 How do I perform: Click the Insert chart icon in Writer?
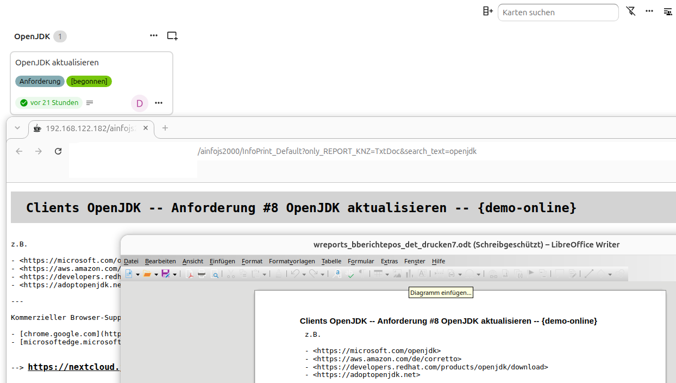point(409,274)
